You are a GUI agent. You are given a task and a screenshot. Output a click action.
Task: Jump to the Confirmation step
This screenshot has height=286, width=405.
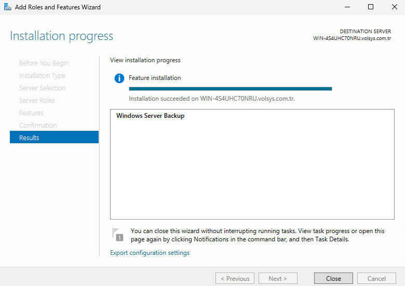pos(38,126)
